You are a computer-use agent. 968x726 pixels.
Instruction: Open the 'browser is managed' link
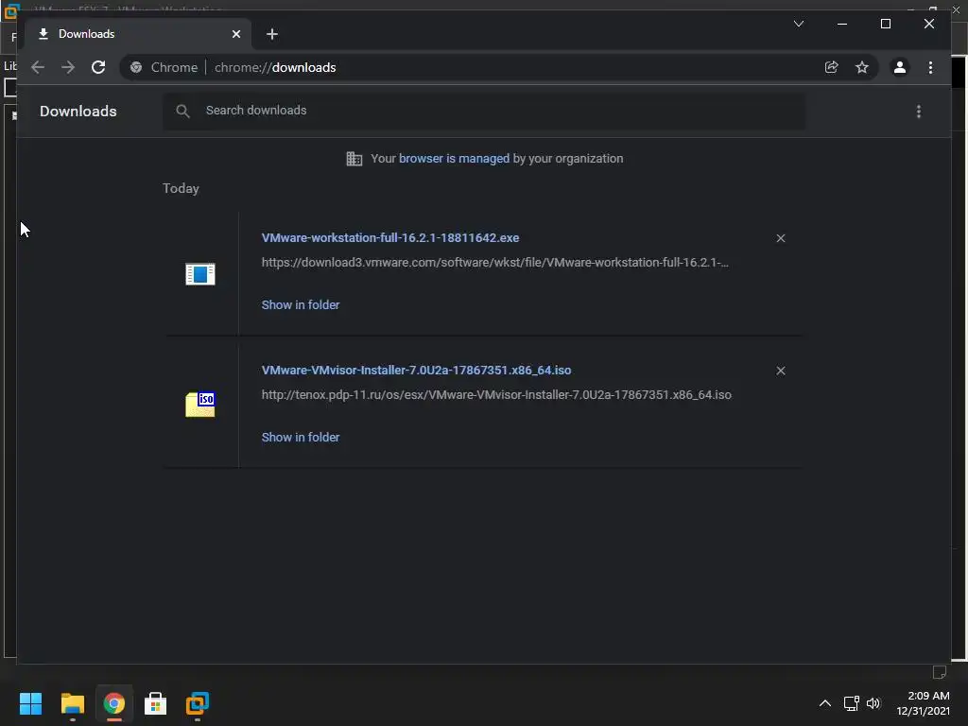tap(454, 159)
